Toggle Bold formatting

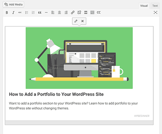[x=7, y=12]
